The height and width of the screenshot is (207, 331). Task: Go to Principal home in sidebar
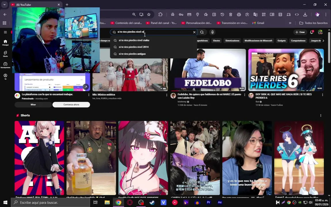pyautogui.click(x=5, y=43)
